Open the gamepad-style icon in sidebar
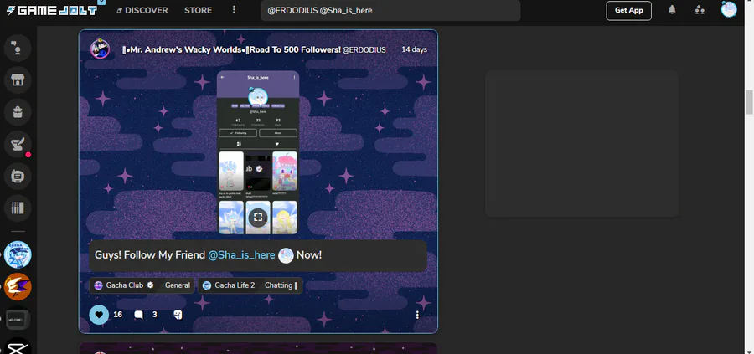 click(x=18, y=176)
